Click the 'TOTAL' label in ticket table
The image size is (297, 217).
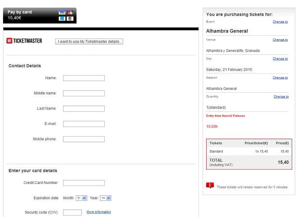[x=216, y=160]
